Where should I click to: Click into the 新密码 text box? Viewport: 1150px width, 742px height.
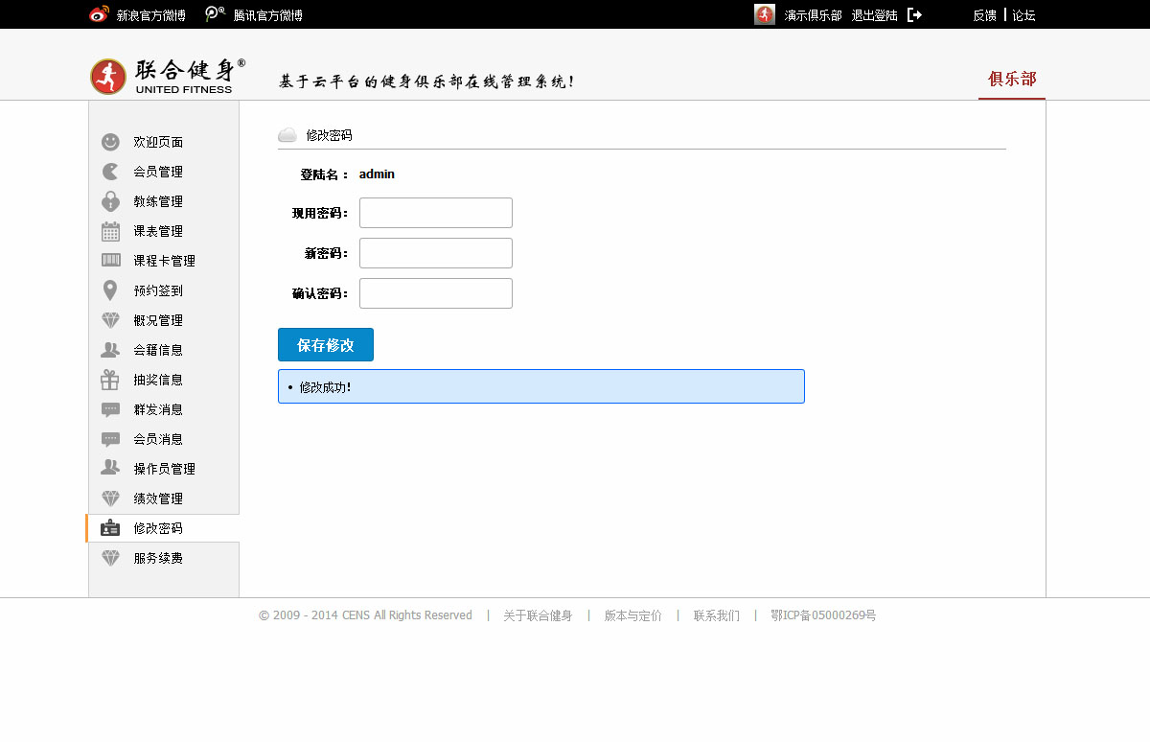coord(436,253)
